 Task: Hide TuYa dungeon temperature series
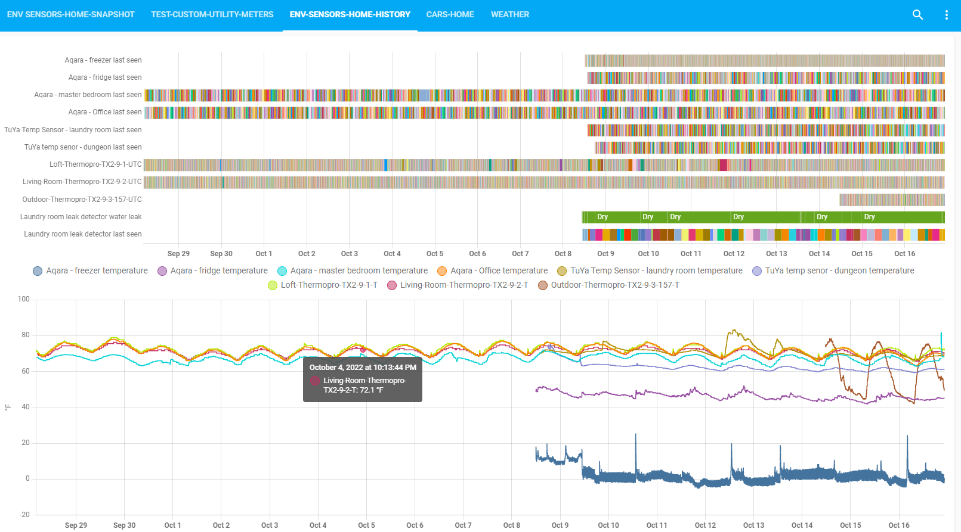pos(833,270)
